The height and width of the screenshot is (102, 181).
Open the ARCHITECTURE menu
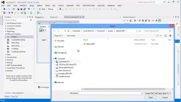89,6
